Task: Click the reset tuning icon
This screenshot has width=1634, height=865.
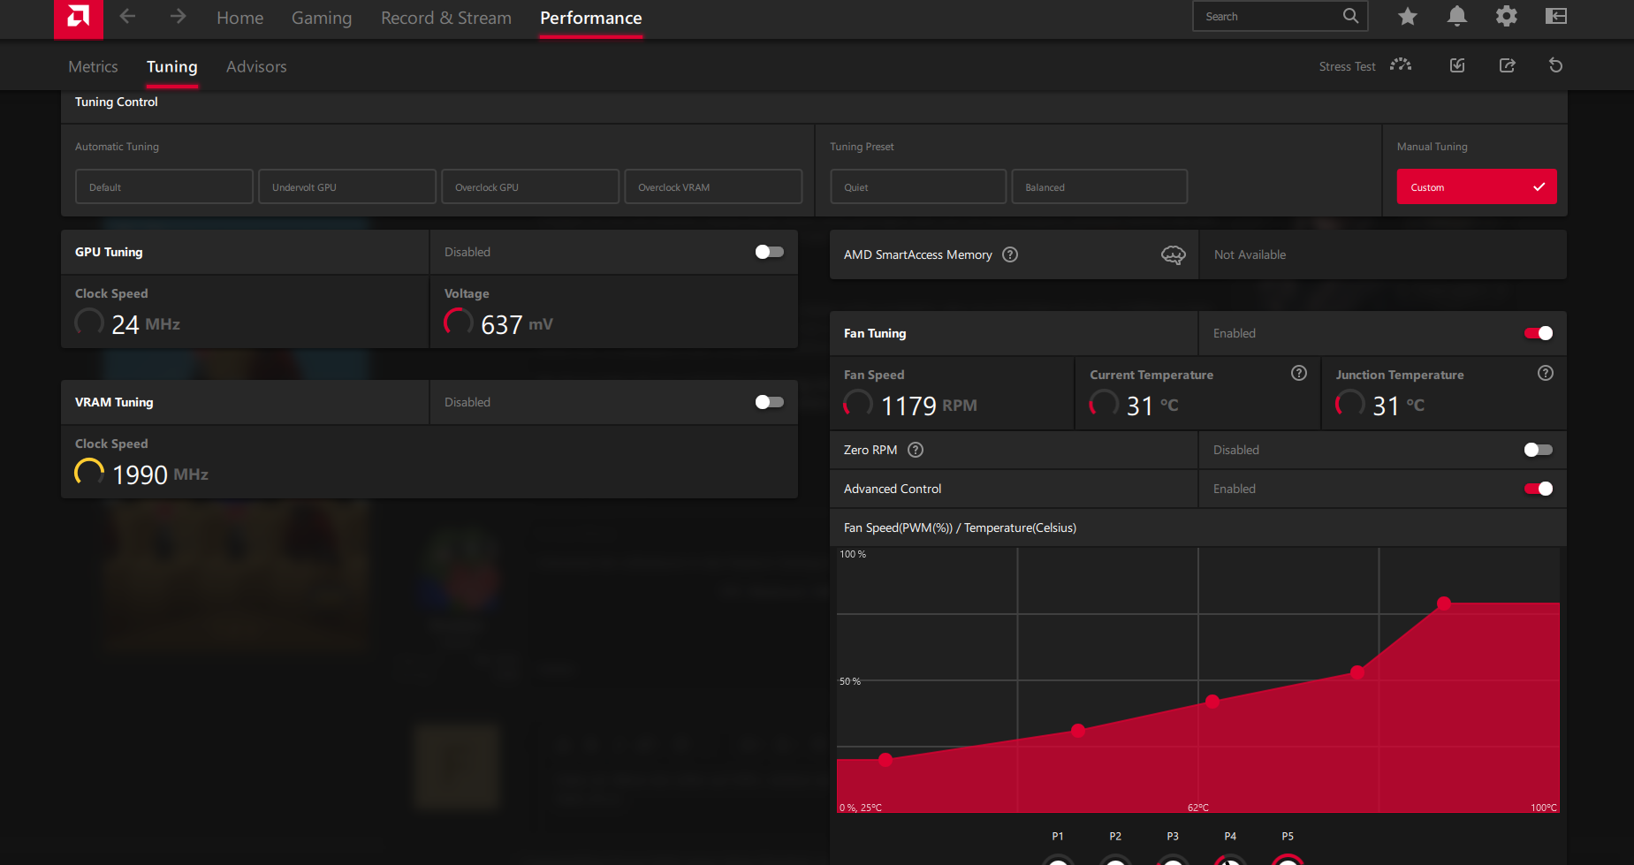Action: point(1556,65)
